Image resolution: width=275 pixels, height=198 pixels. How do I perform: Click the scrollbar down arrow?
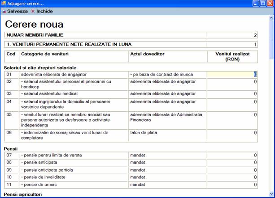click(x=271, y=194)
